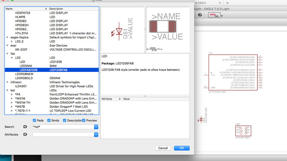The image size is (287, 161).
Task: Click the LED symbol in the schematic
Action: [x=201, y=120]
